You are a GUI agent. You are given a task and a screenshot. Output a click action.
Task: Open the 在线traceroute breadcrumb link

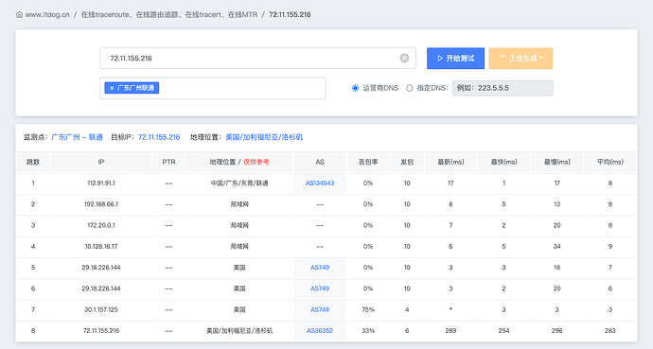(x=169, y=14)
